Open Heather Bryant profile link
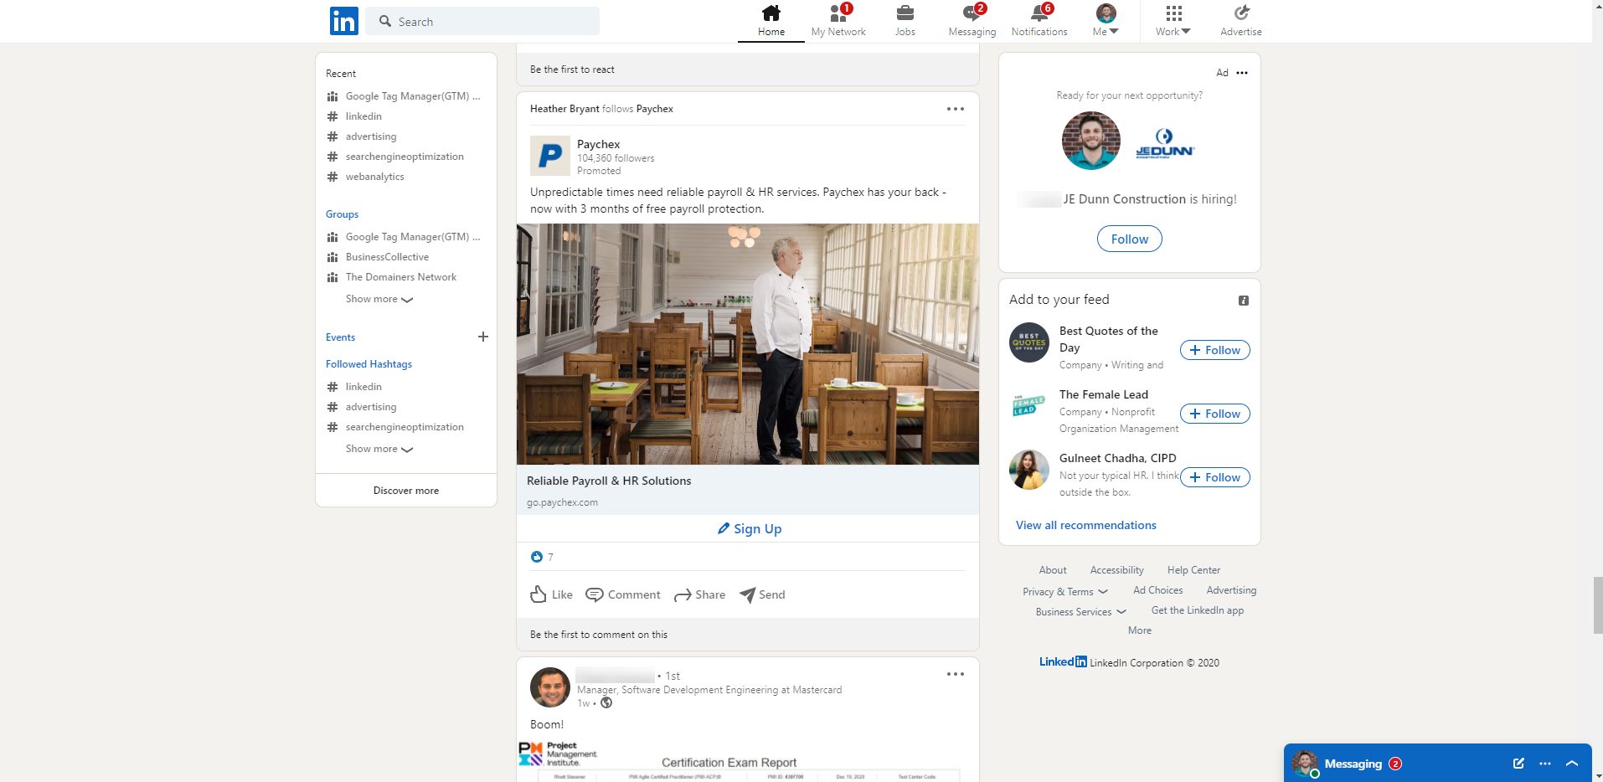Image resolution: width=1603 pixels, height=782 pixels. [564, 109]
